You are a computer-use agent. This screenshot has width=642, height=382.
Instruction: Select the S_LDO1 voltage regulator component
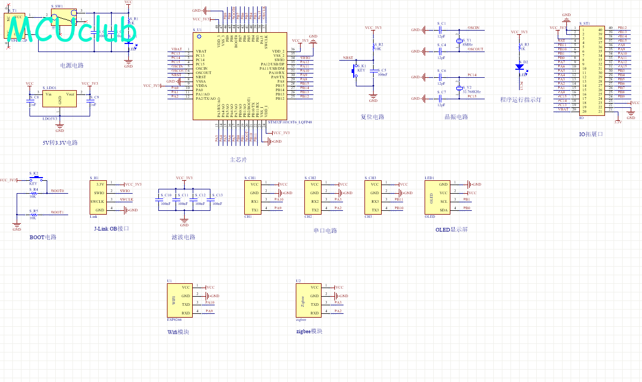(x=60, y=99)
